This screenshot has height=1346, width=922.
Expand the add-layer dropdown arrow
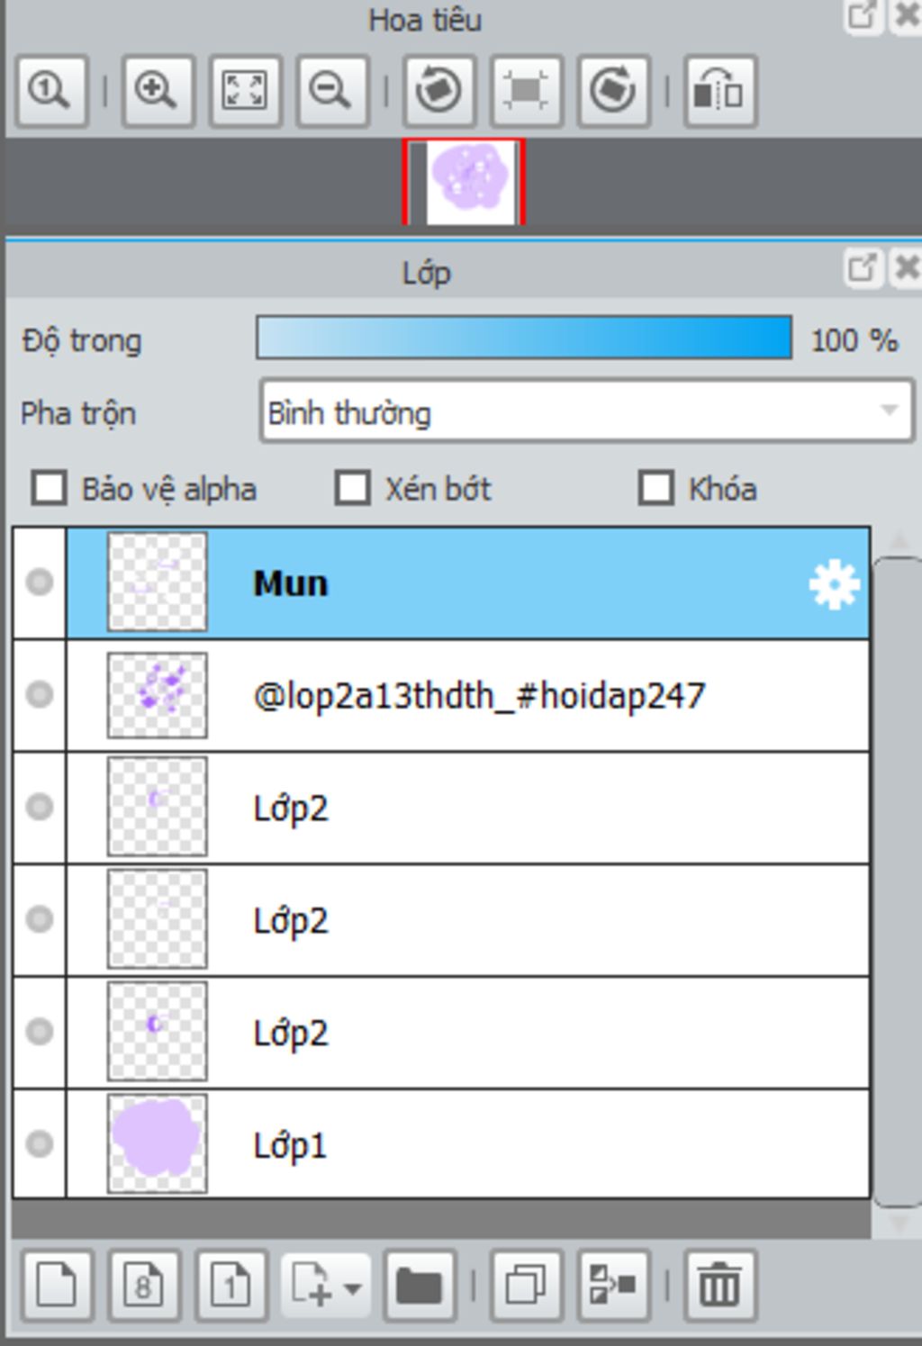click(353, 1287)
